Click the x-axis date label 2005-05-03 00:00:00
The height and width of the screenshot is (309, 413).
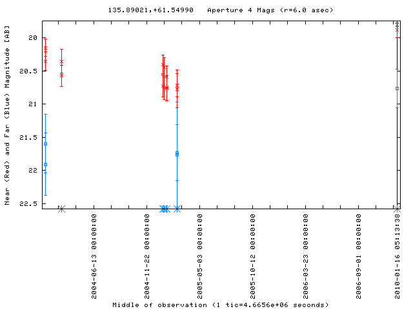click(x=200, y=256)
